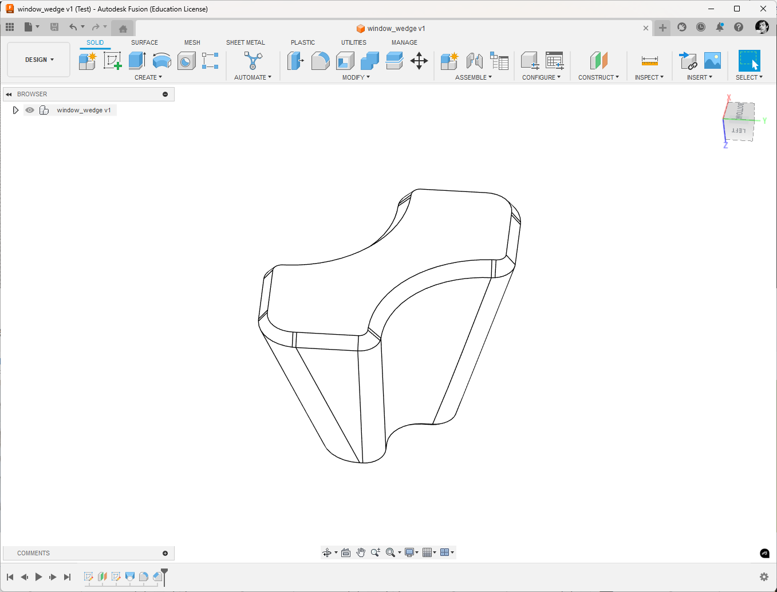
Task: Switch to the Surface tab
Action: 144,42
